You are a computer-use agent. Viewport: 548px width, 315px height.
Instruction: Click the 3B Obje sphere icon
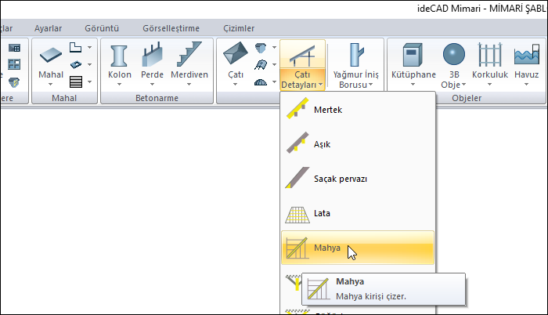pos(453,56)
